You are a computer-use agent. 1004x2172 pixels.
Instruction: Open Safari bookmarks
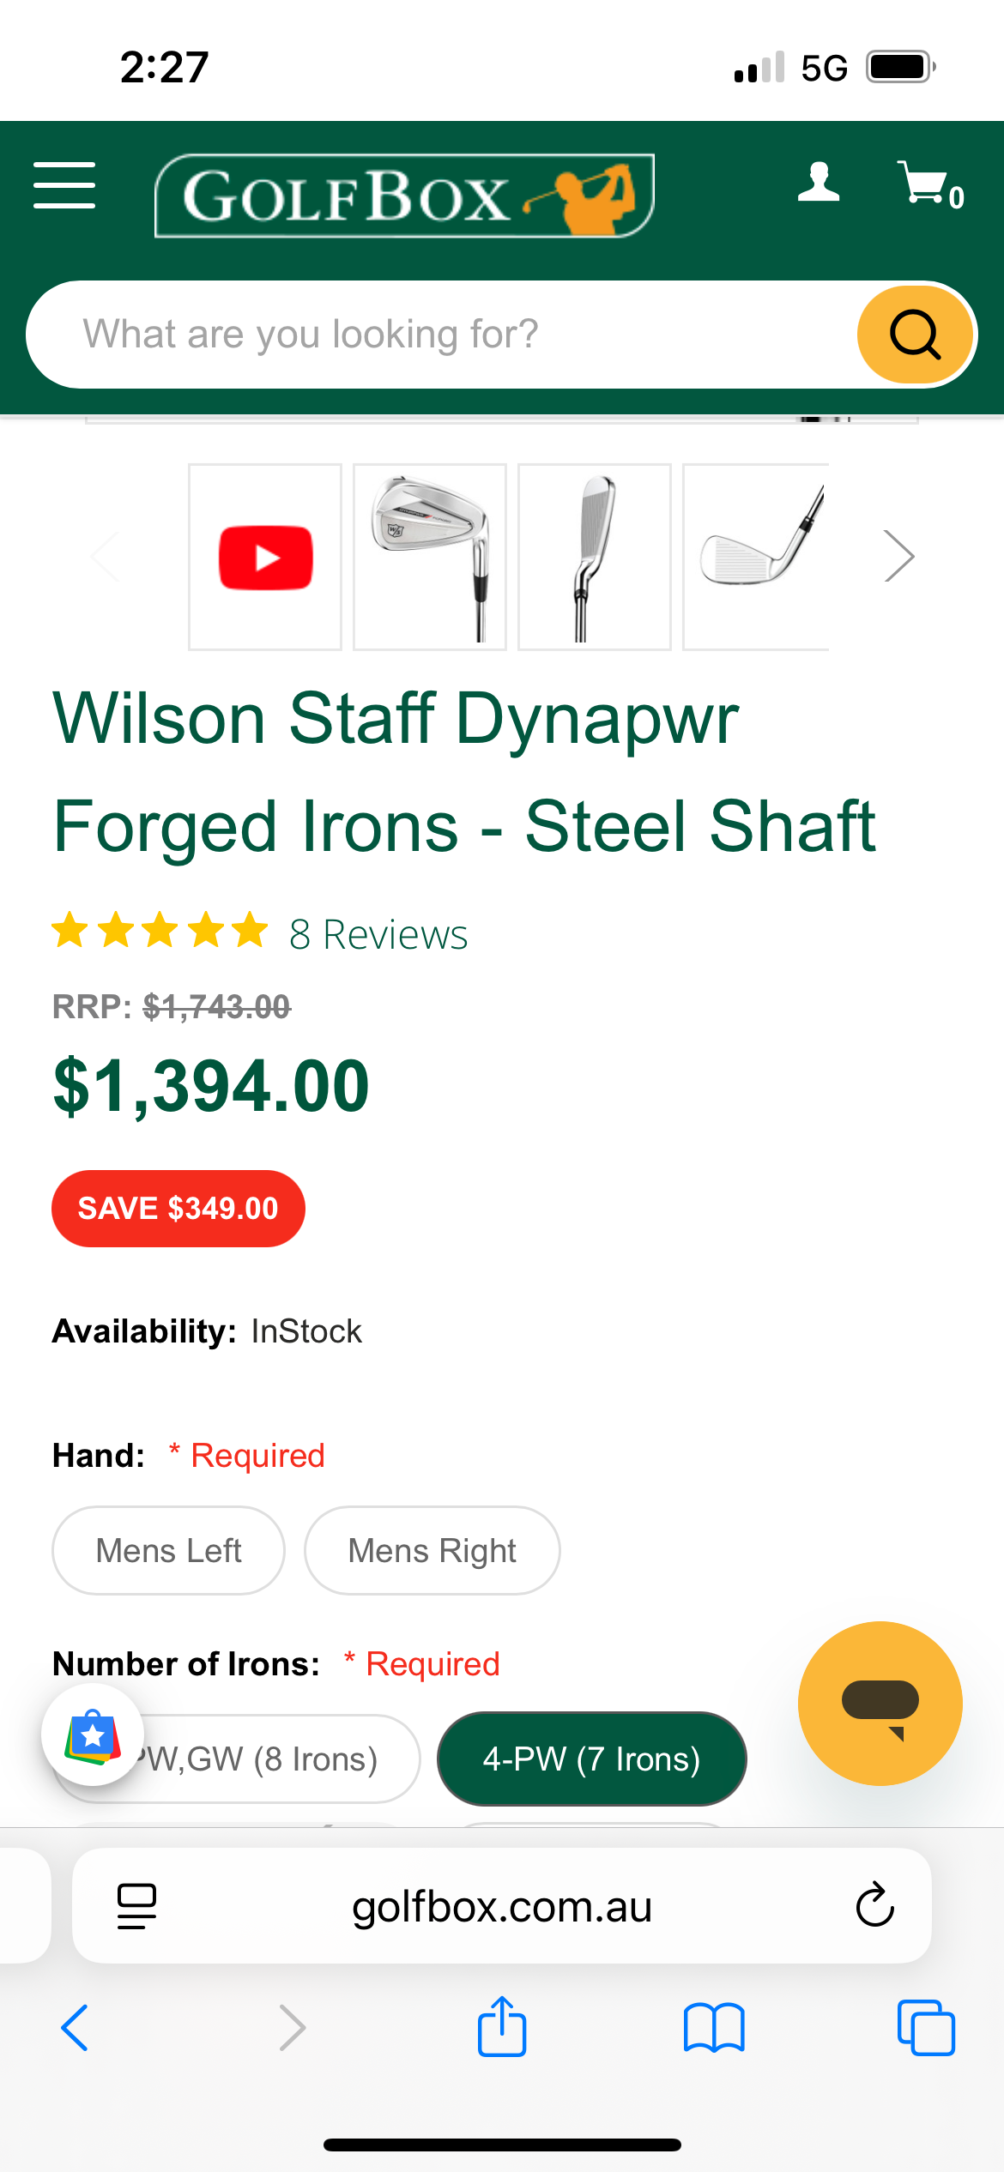[714, 2028]
